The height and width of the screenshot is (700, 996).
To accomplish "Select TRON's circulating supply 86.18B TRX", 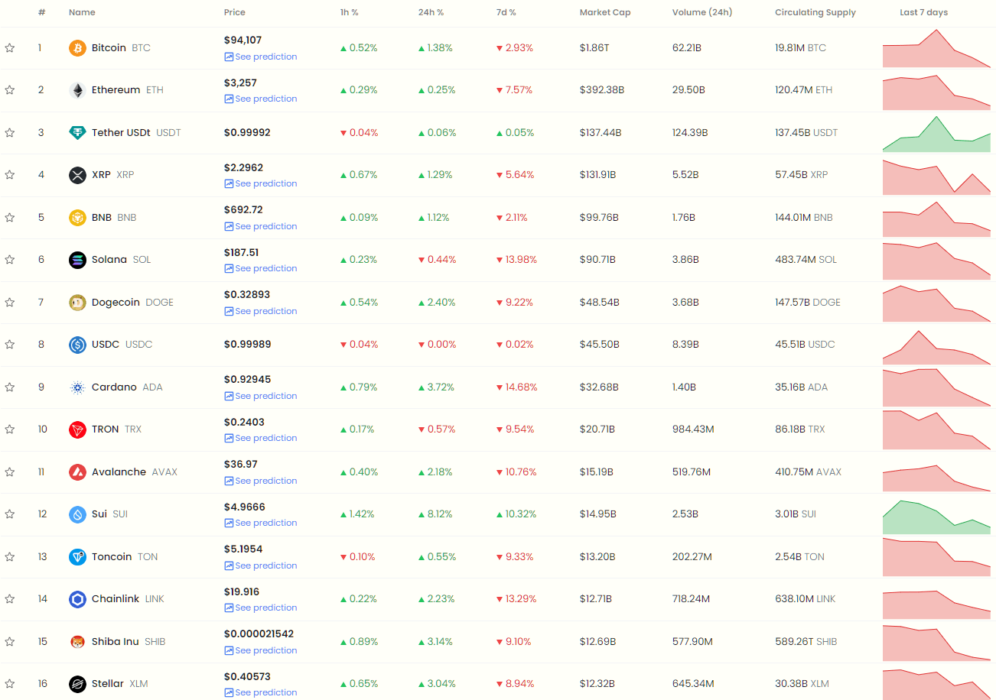I will pyautogui.click(x=799, y=429).
